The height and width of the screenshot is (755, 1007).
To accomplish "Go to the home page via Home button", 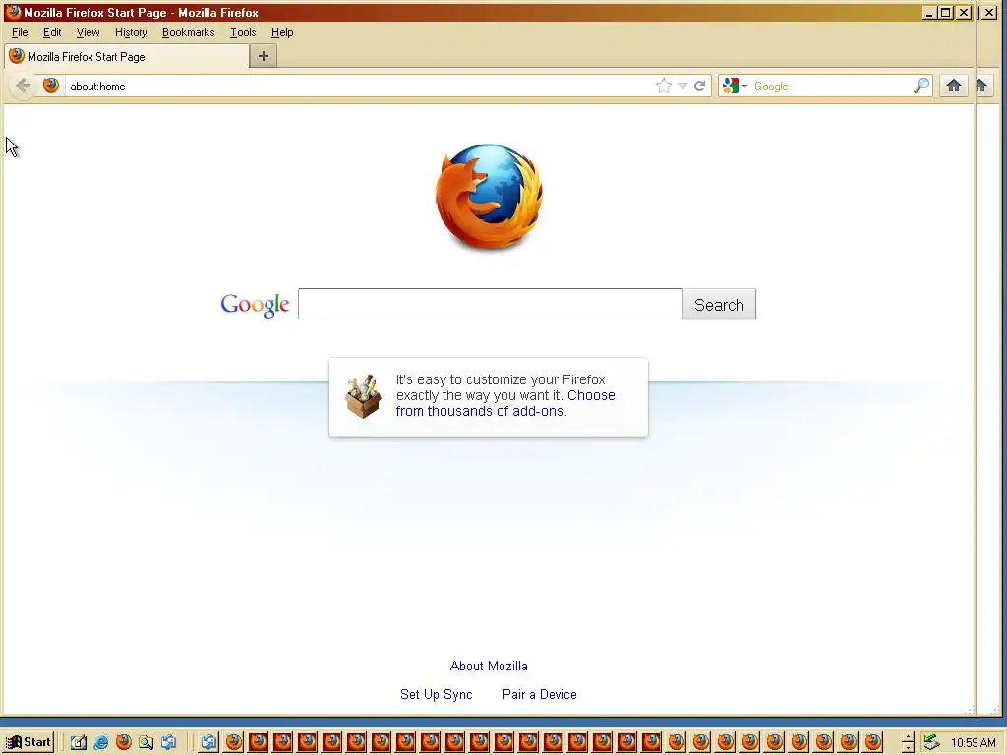I will click(954, 86).
